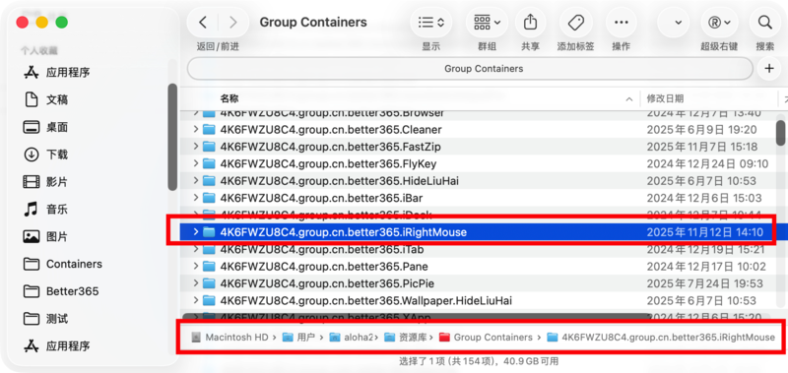Open the Better365 sidebar folder
Screen dimensions: 788x373
point(72,291)
